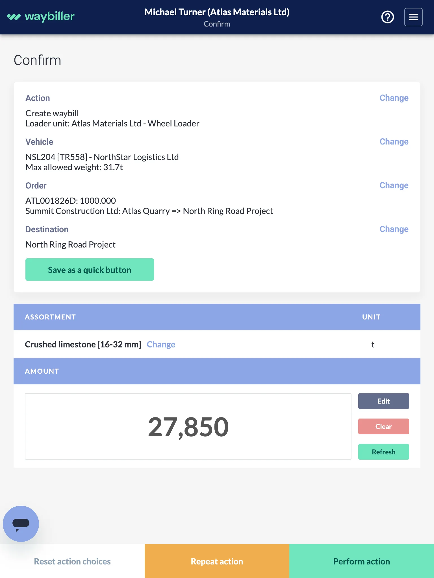Click the Summit Construction Ltd route text

[x=149, y=211]
